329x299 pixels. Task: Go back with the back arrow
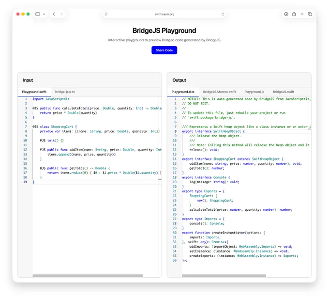click(54, 14)
